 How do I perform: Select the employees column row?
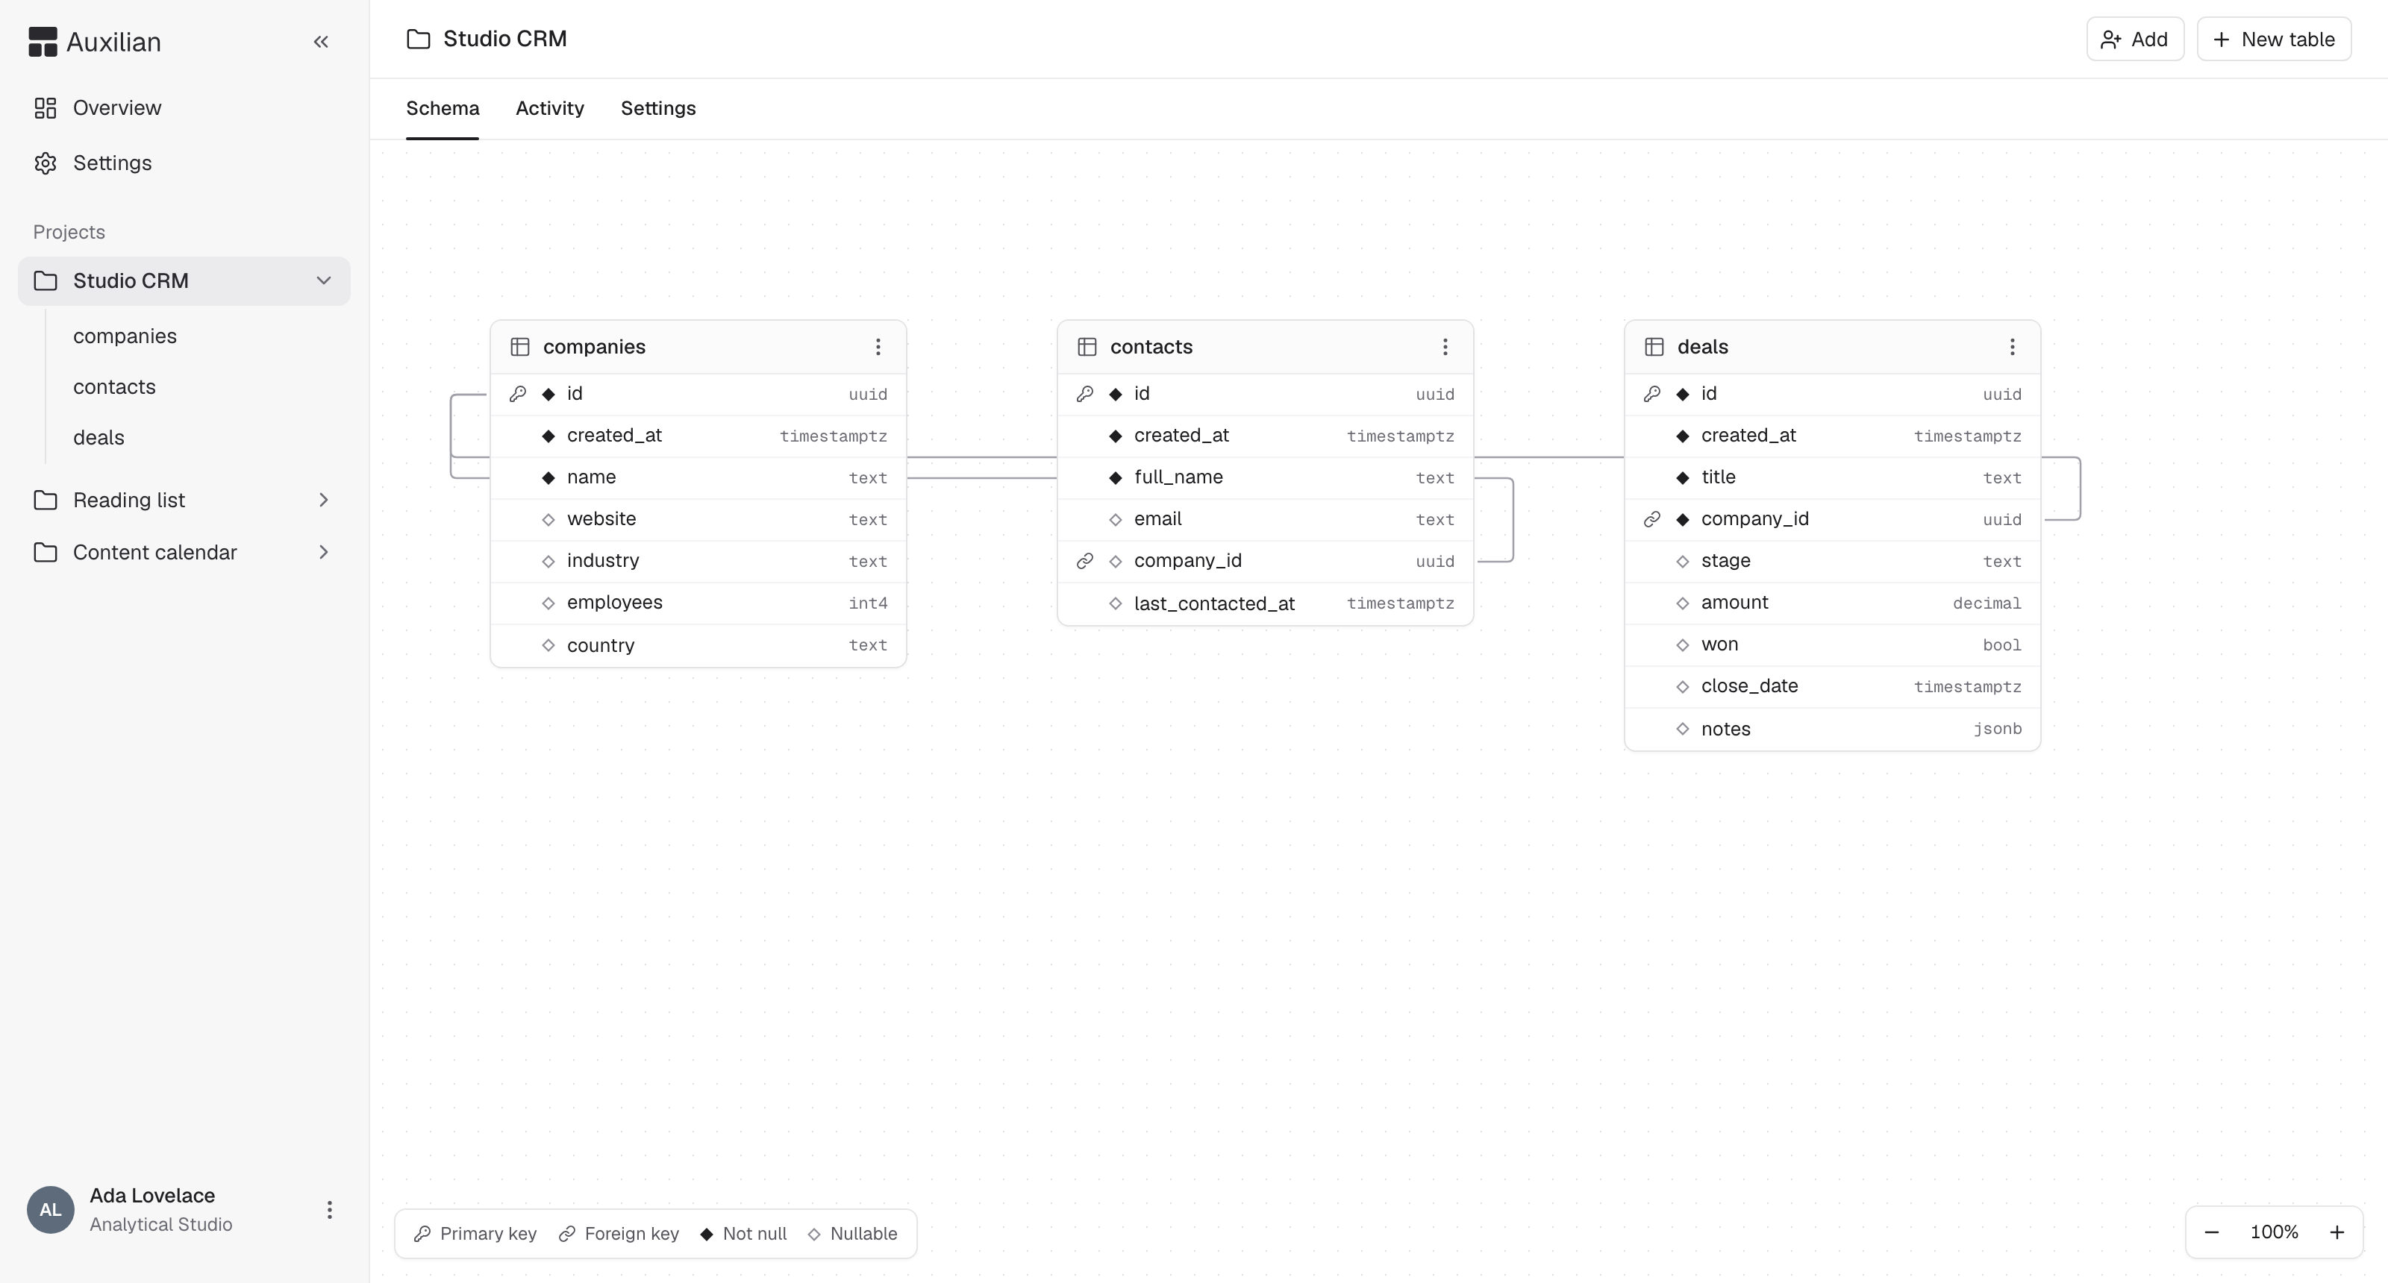click(698, 603)
